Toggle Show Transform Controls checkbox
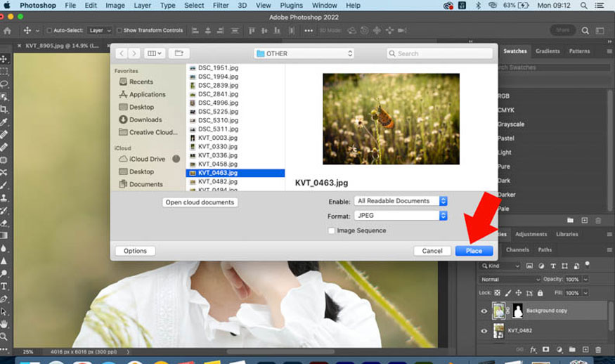The image size is (615, 364). click(119, 30)
